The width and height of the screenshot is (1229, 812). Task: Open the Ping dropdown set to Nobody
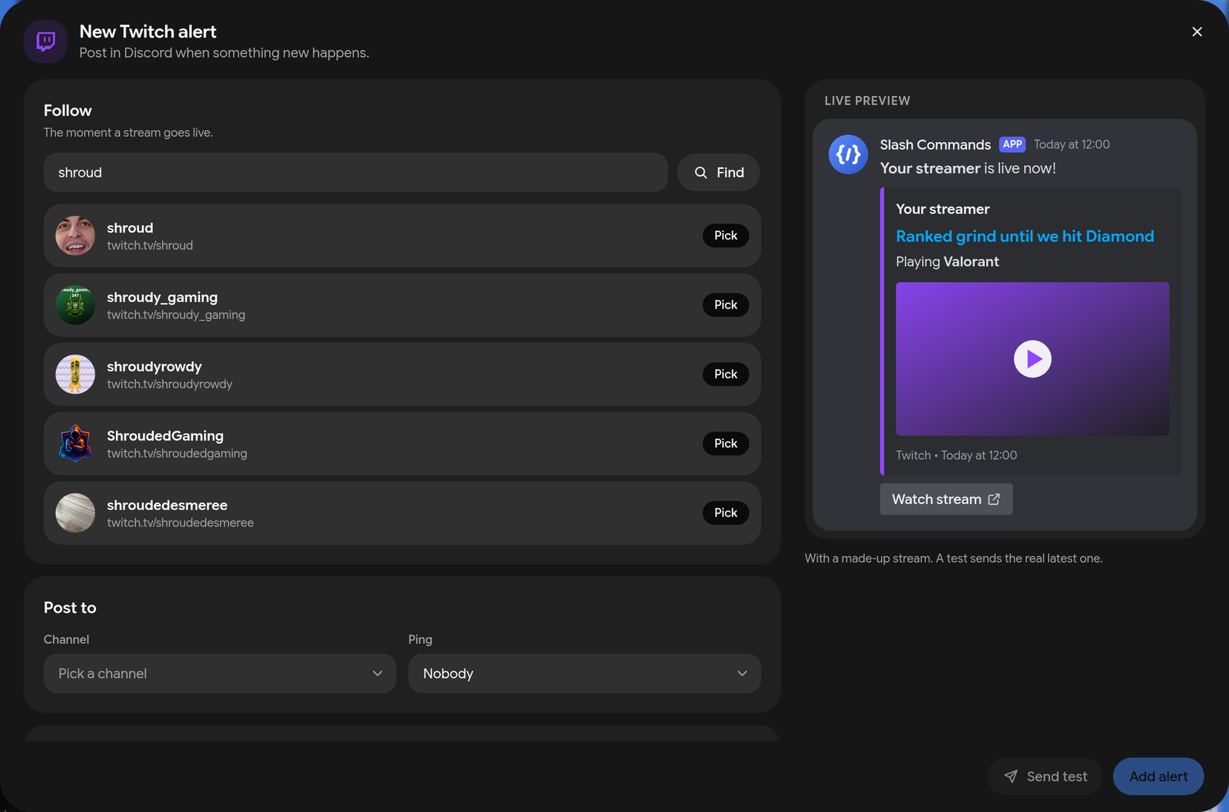[x=585, y=673]
